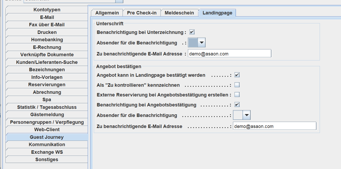Click the Landingpage tab
The height and width of the screenshot is (169, 341).
pyautogui.click(x=217, y=13)
